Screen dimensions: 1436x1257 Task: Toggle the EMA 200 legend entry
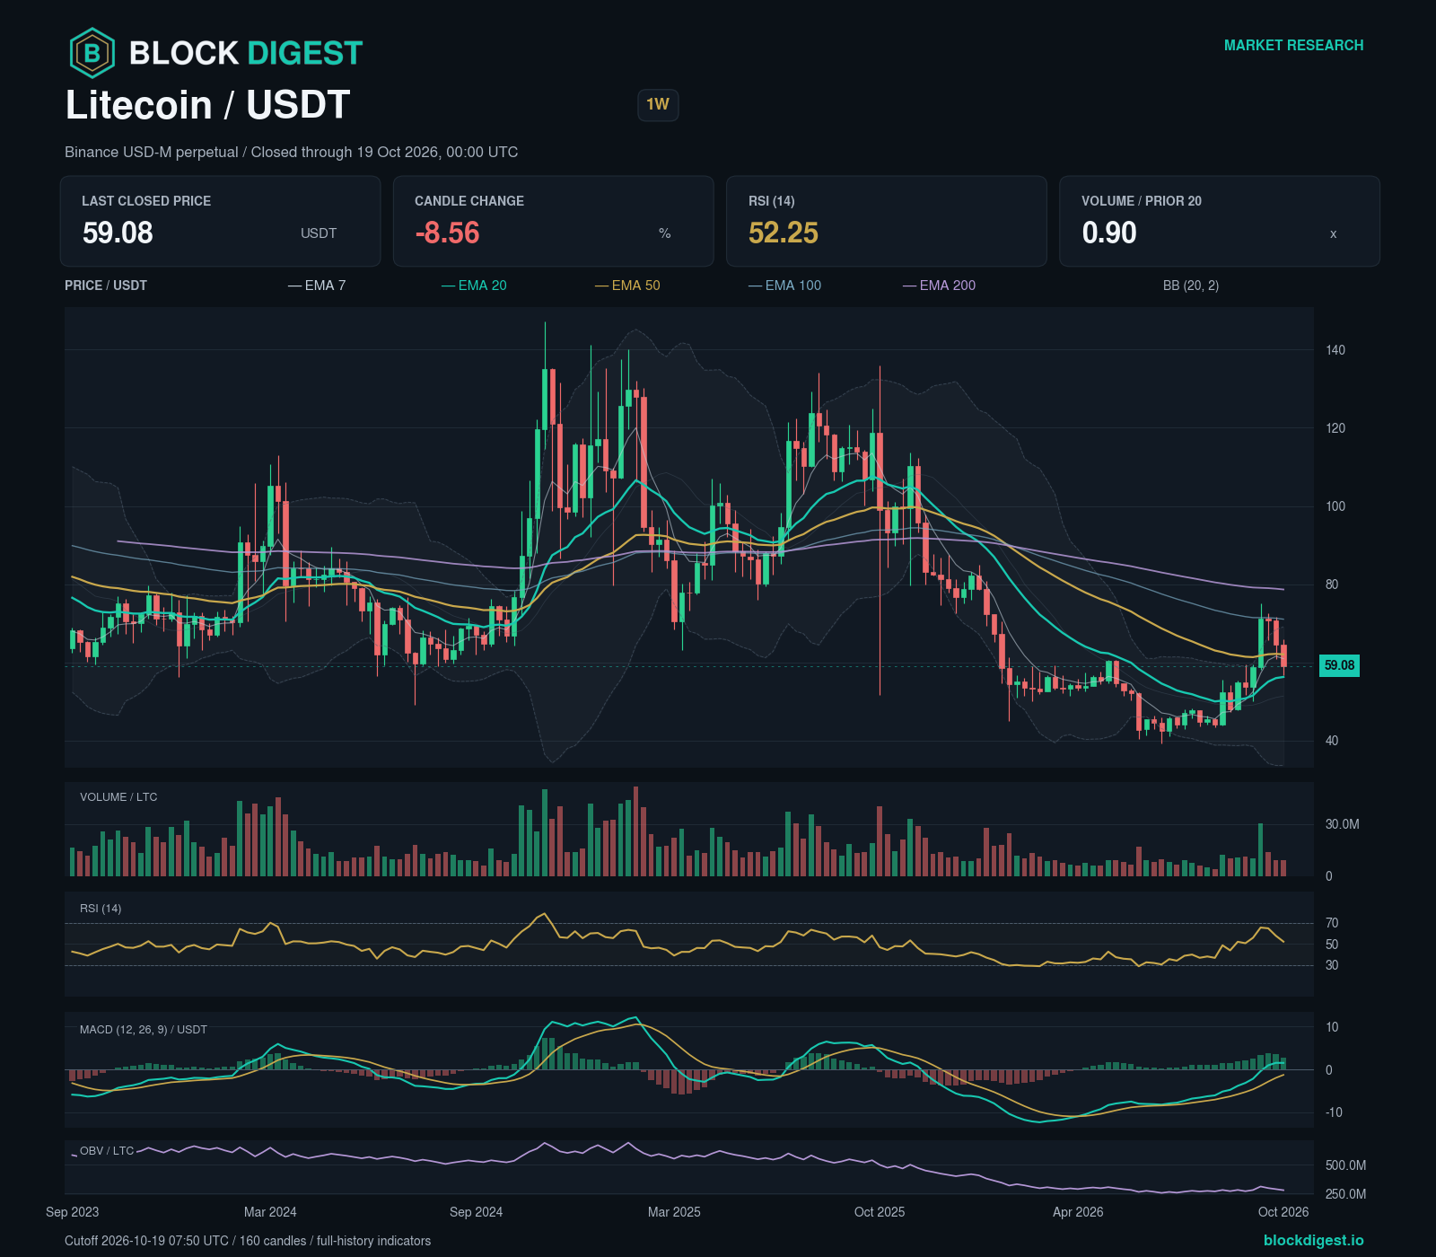pyautogui.click(x=939, y=286)
